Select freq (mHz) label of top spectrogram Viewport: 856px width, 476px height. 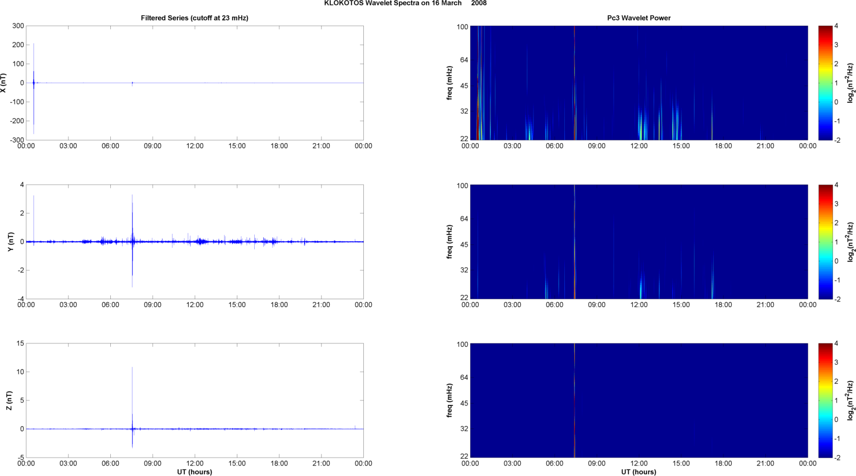coord(450,83)
